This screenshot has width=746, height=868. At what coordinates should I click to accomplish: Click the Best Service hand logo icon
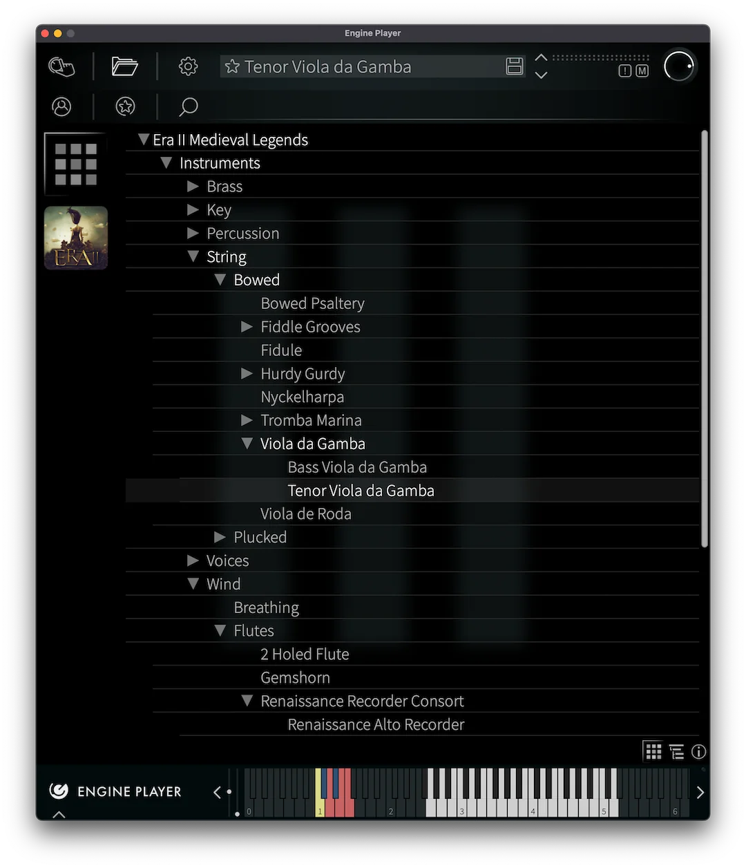(61, 67)
